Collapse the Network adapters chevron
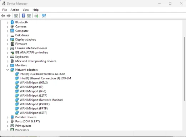The width and height of the screenshot is (186, 137). pyautogui.click(x=7, y=70)
